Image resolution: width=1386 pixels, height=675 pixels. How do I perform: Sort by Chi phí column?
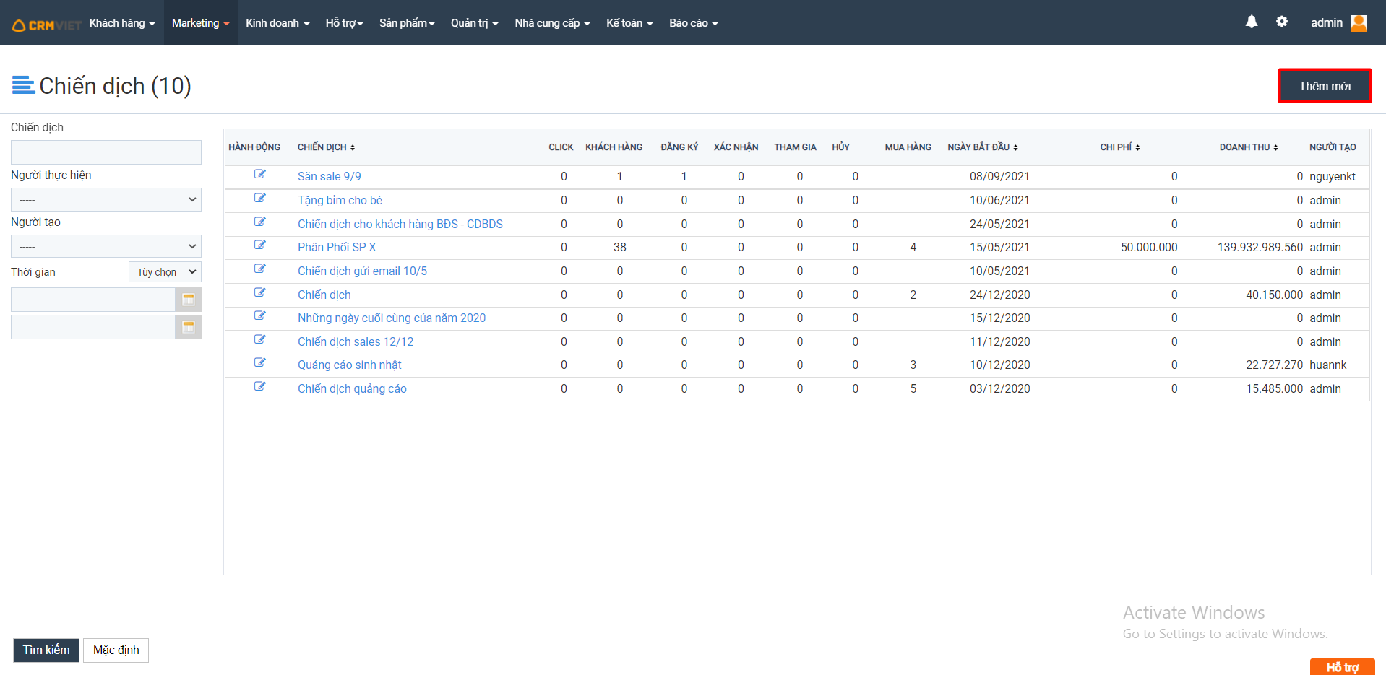(x=1120, y=147)
